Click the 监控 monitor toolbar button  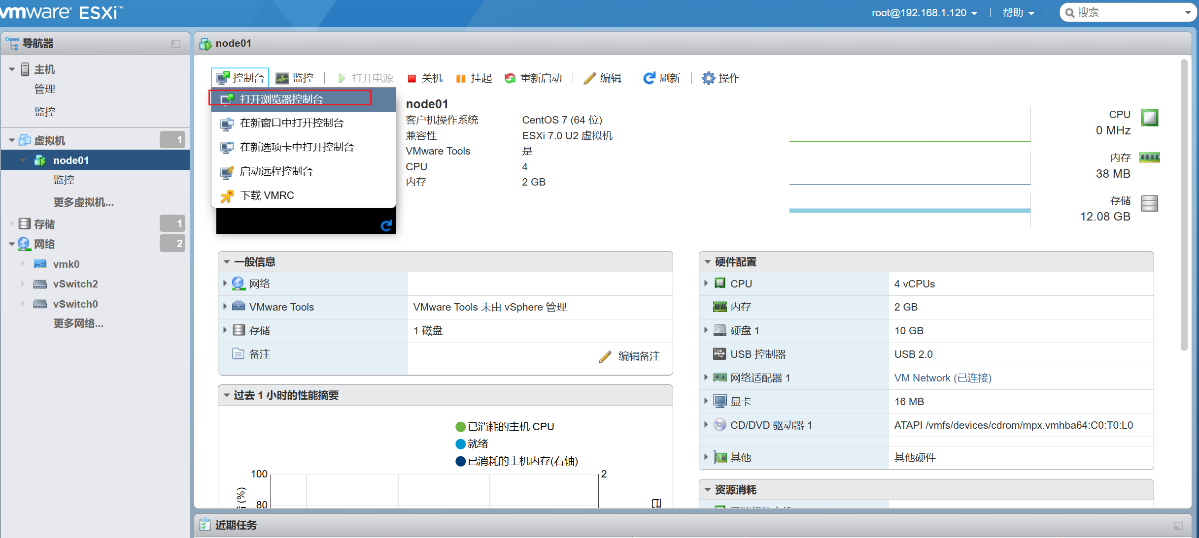(x=295, y=78)
